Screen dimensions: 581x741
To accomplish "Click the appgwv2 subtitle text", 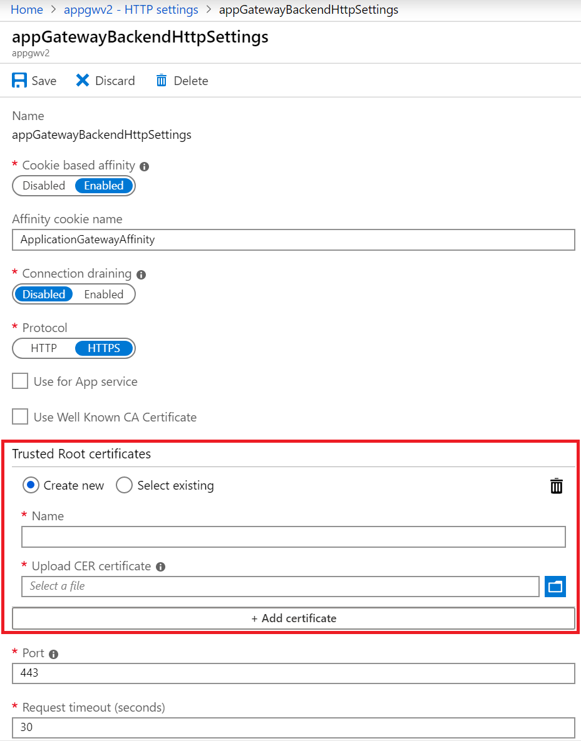I will point(31,53).
